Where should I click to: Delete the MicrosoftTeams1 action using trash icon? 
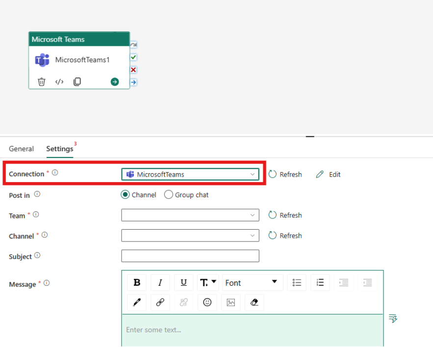(42, 81)
